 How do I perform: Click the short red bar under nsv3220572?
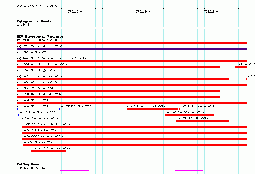pyautogui.click(x=241, y=67)
